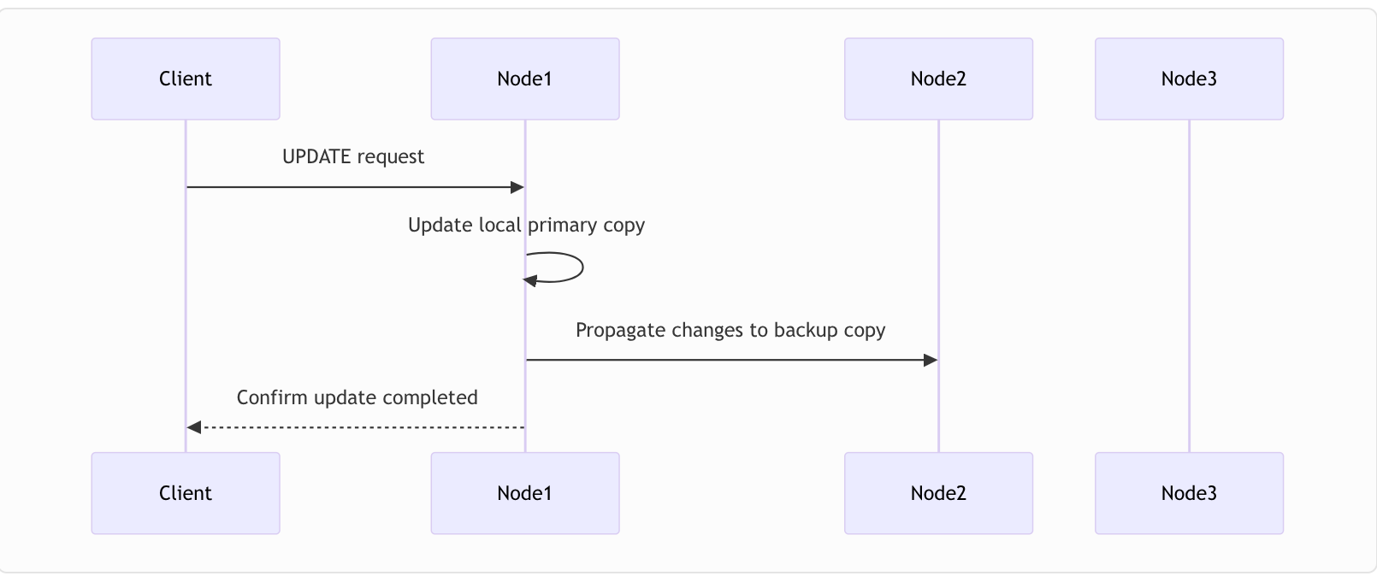Click the dashed line of the confirm arrow
The height and width of the screenshot is (576, 1377).
coord(359,427)
